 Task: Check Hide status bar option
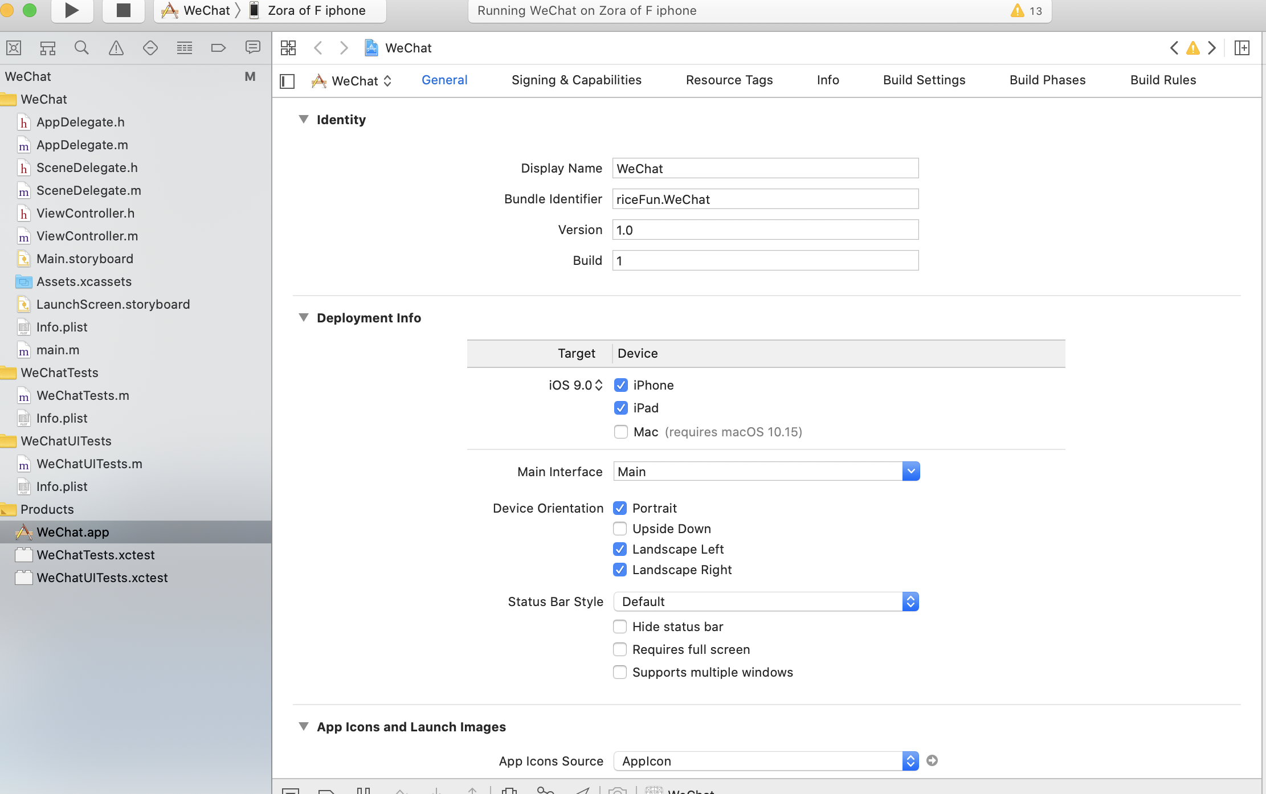(620, 627)
